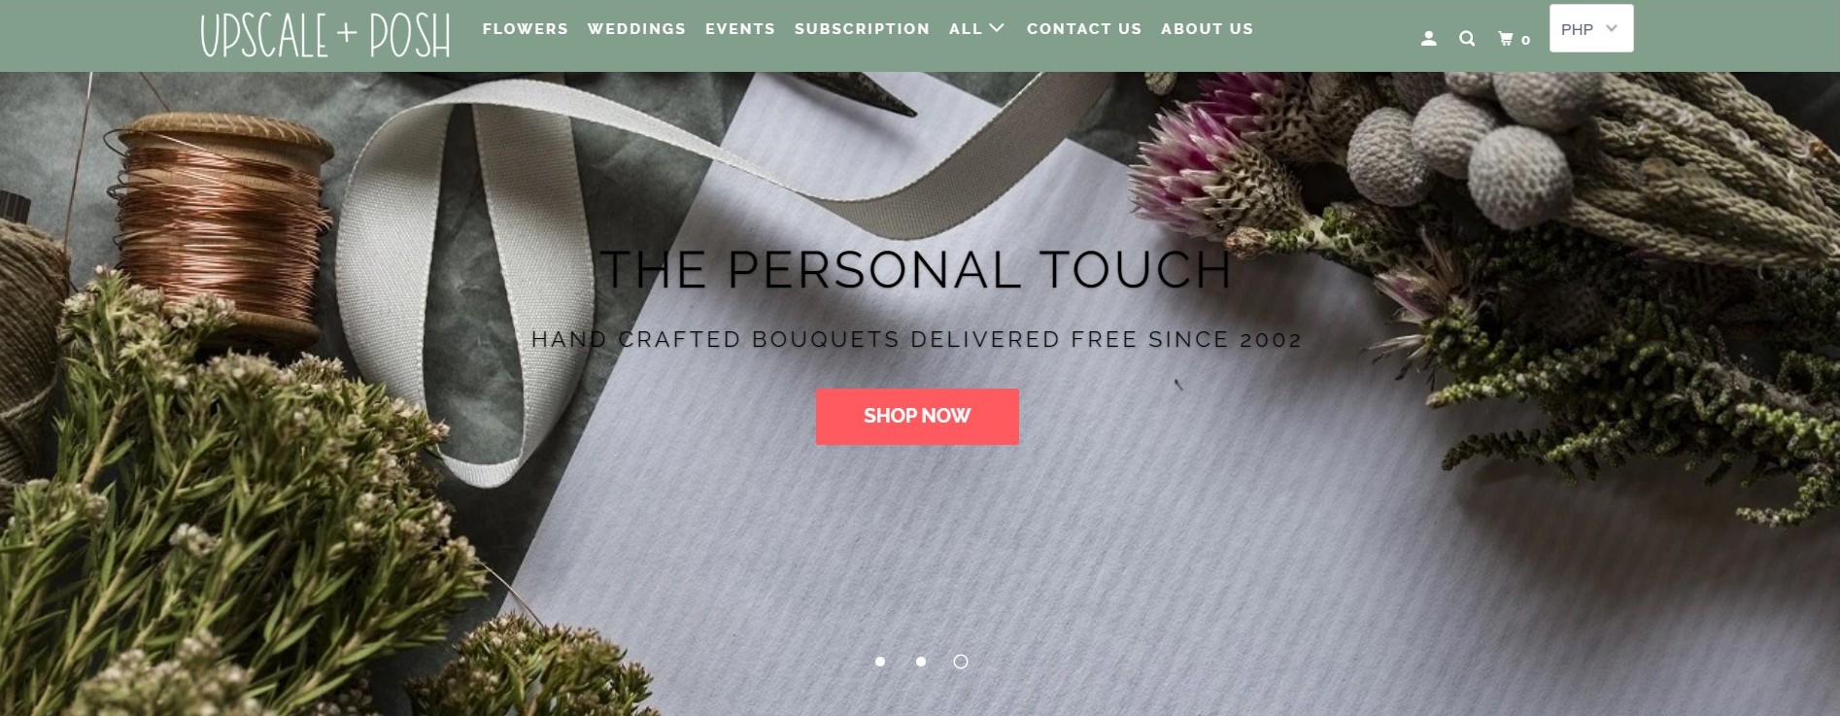
Task: Click The Personal Touch heading
Action: coord(915,270)
